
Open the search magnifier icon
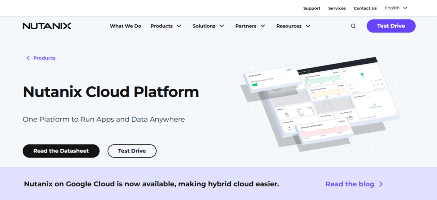353,26
